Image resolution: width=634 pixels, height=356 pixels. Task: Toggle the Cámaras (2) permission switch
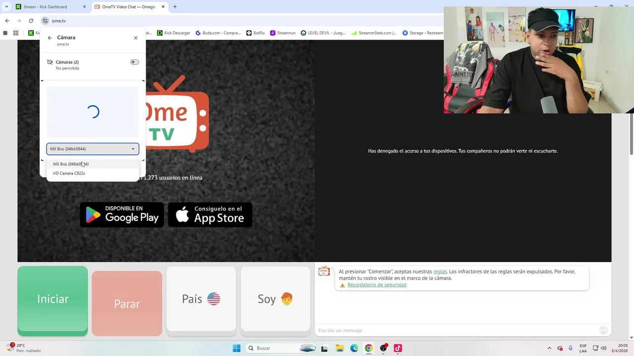[134, 62]
